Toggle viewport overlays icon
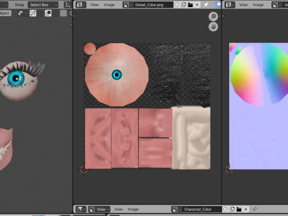Viewport: 288px width, 216px height. [48, 13]
